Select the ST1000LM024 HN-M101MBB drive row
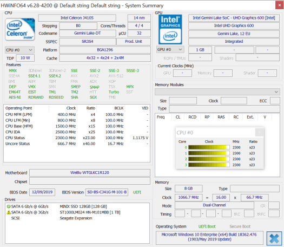The width and height of the screenshot is (284, 247). tap(77, 212)
